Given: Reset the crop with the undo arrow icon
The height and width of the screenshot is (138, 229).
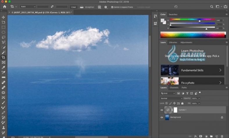Looking at the screenshot, I should click(176, 7).
